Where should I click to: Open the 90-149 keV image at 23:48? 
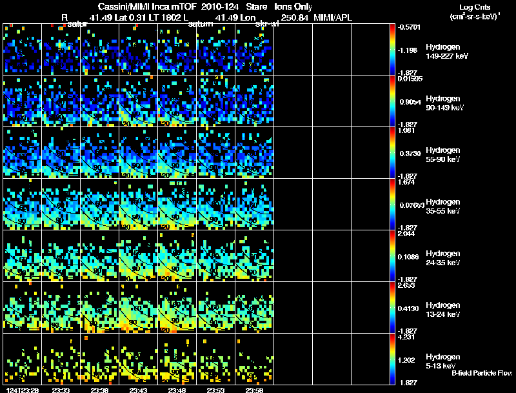tap(177, 101)
